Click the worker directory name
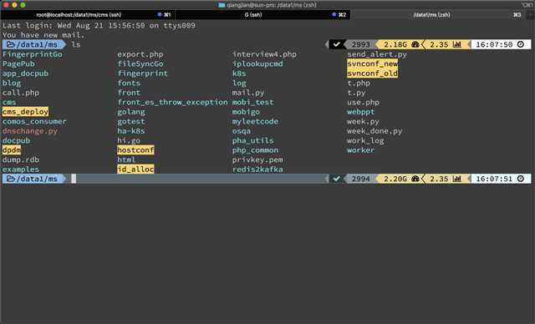Screen dimensions: 535x324 (361, 150)
